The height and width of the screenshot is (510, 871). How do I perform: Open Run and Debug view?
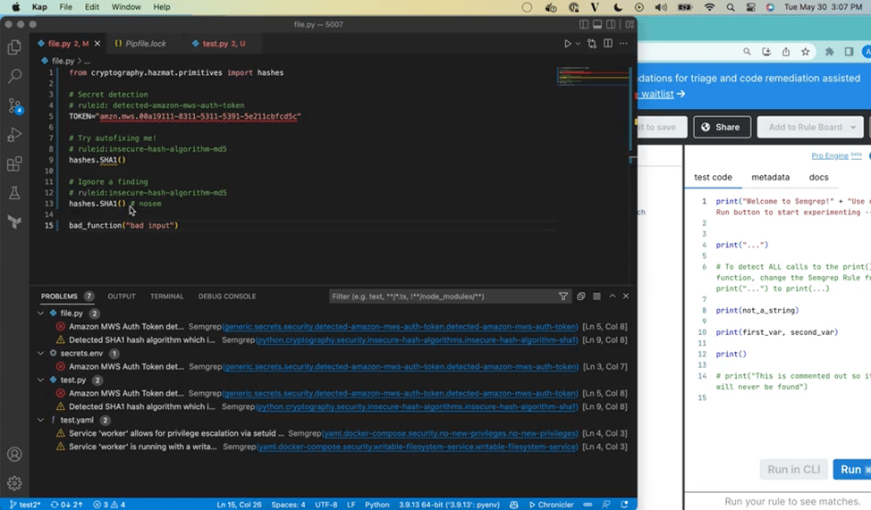pos(14,135)
